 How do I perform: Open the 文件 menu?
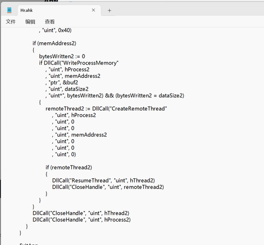tap(11, 22)
